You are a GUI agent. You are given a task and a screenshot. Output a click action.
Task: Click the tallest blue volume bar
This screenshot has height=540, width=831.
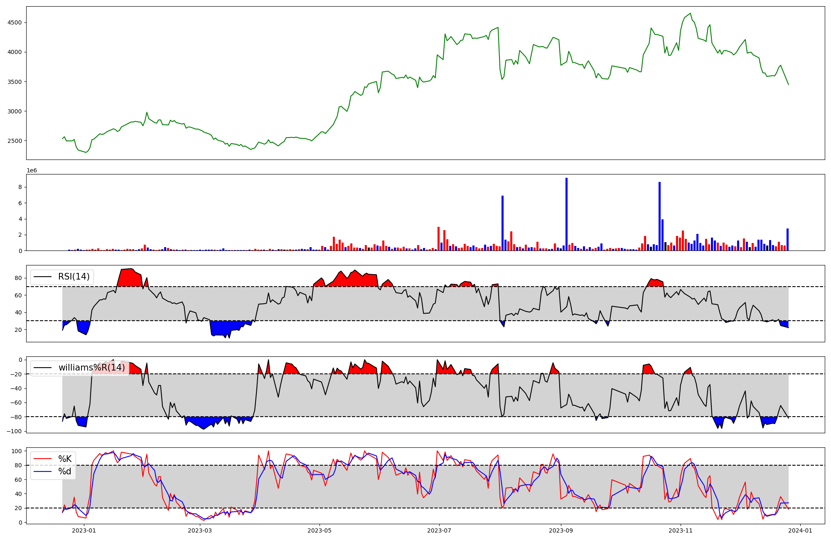(566, 214)
